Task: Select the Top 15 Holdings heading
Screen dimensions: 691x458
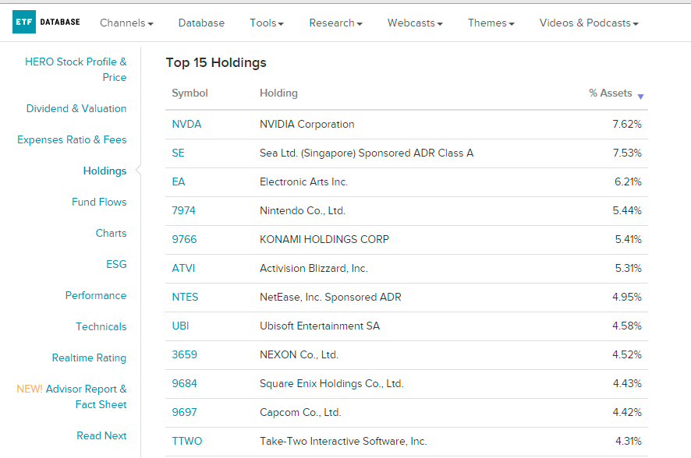Action: tap(216, 63)
